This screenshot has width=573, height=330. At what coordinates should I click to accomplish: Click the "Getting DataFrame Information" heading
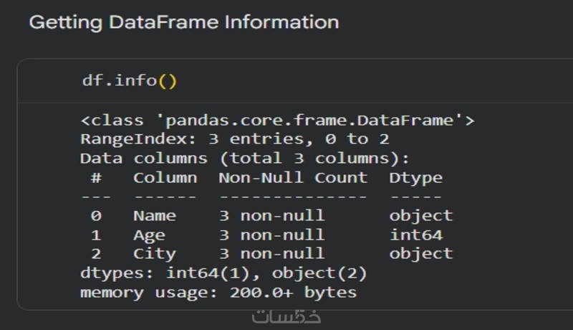[x=183, y=22]
